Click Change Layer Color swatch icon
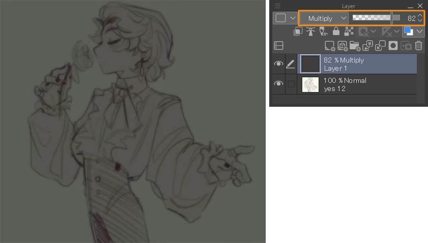Image resolution: width=428 pixels, height=243 pixels. tap(409, 31)
